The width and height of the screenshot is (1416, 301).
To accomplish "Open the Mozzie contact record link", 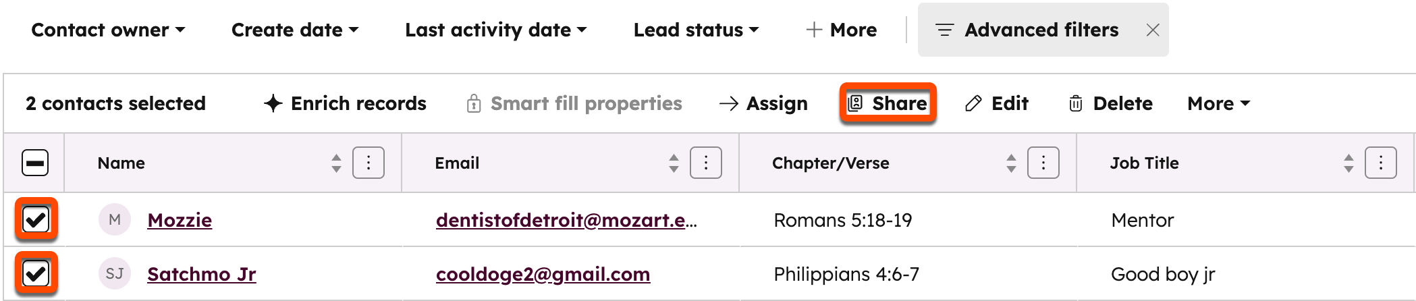I will 180,220.
